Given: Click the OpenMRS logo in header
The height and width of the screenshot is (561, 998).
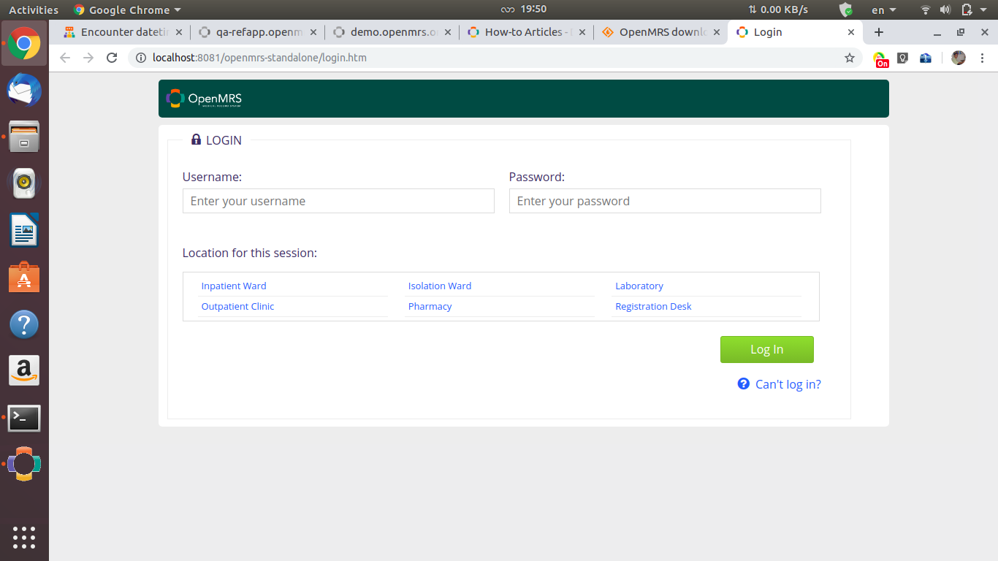Looking at the screenshot, I should [x=204, y=99].
